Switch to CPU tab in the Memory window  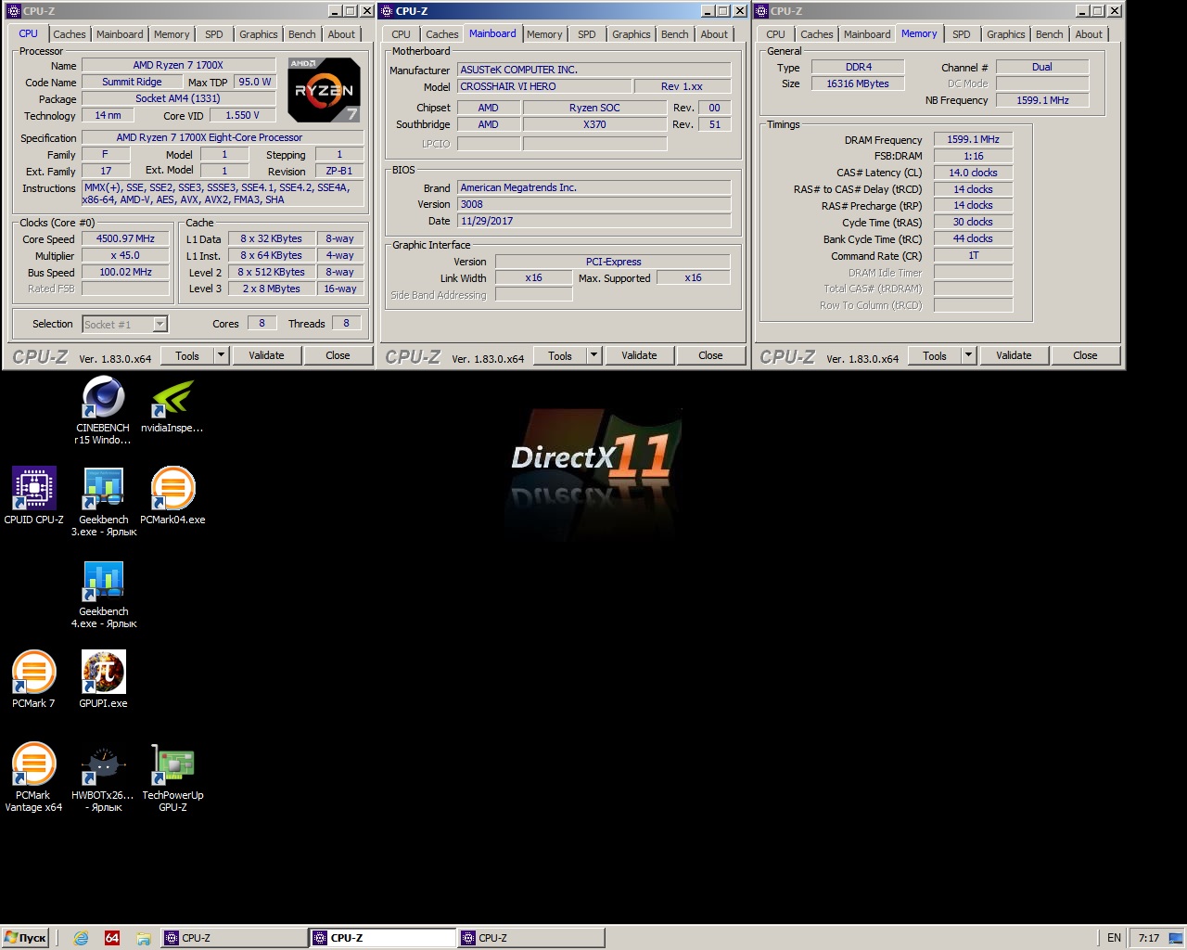point(775,34)
